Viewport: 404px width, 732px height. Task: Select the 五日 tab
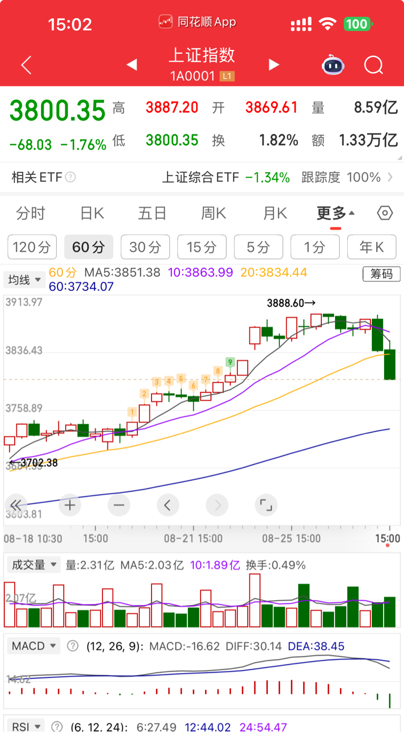[x=152, y=213]
